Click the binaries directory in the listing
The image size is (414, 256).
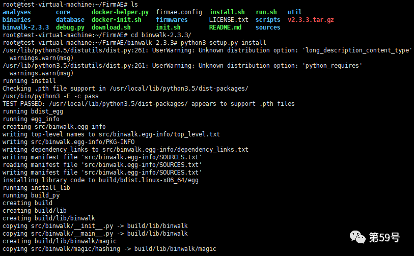(x=17, y=20)
